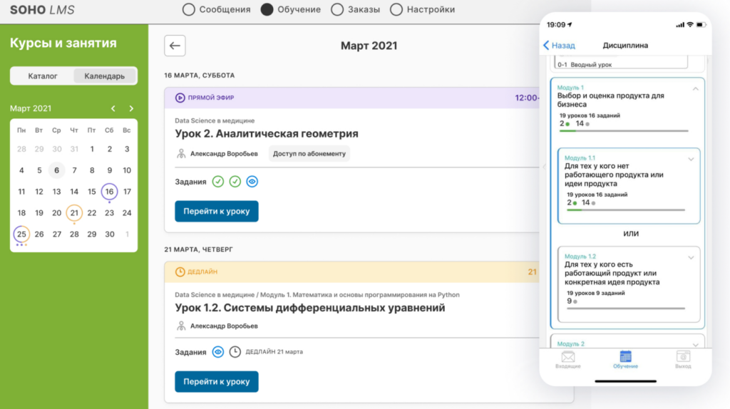Image resolution: width=730 pixels, height=409 pixels.
Task: Click the SOHO LMS logo
Action: click(x=42, y=10)
